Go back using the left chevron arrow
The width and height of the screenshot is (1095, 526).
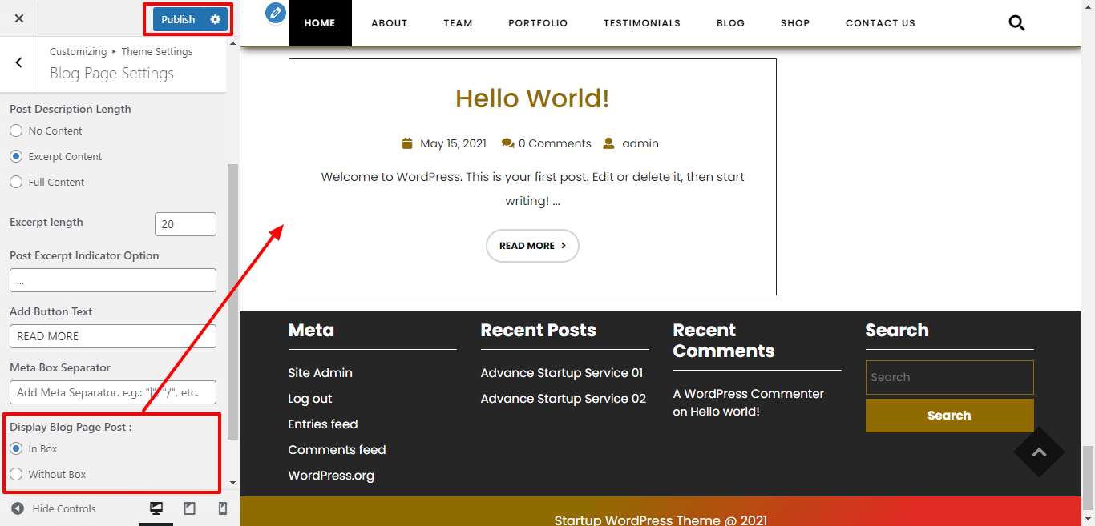pyautogui.click(x=19, y=62)
